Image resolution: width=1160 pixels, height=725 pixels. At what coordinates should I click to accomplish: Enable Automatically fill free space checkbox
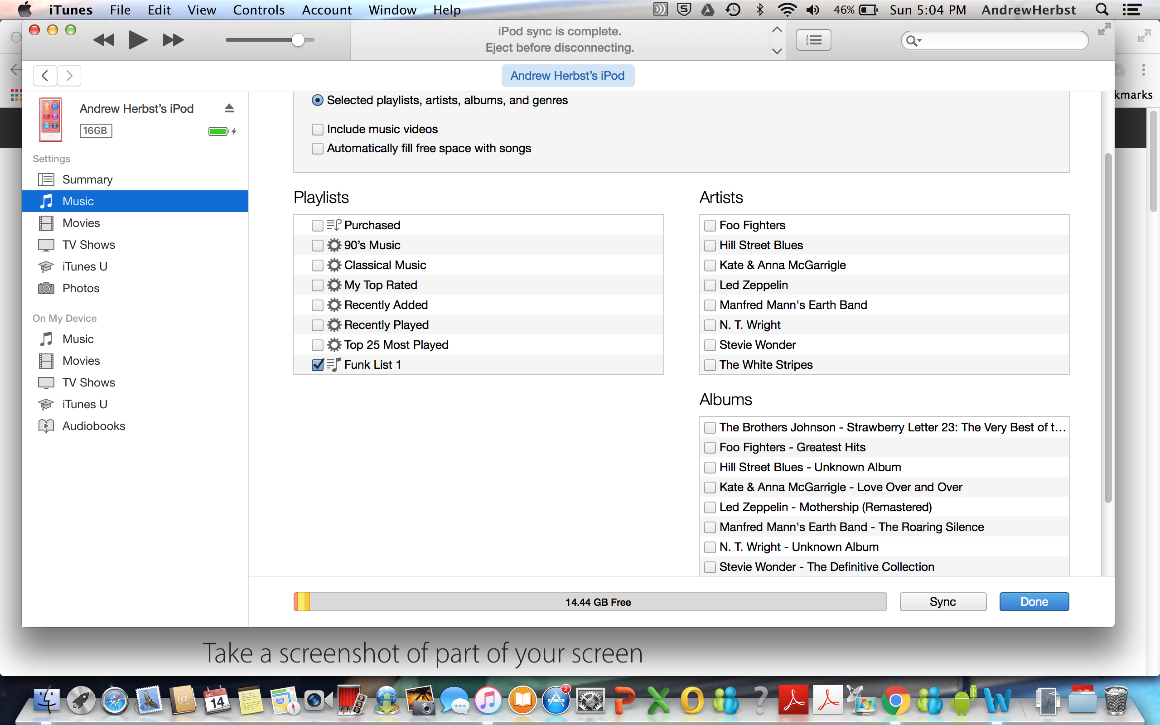click(317, 149)
